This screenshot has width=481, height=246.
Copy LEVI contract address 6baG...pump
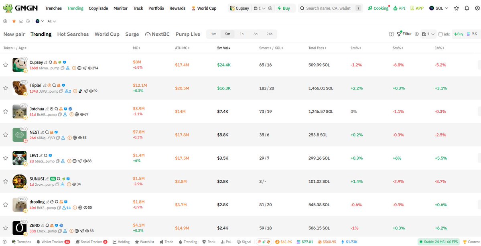pyautogui.click(x=57, y=161)
